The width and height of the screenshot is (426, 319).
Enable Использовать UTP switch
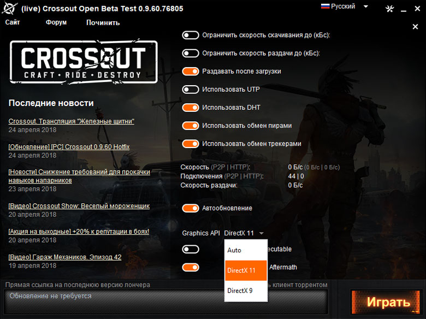coord(191,90)
